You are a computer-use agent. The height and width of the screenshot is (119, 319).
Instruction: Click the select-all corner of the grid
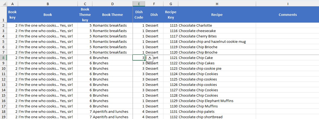click(3, 3)
